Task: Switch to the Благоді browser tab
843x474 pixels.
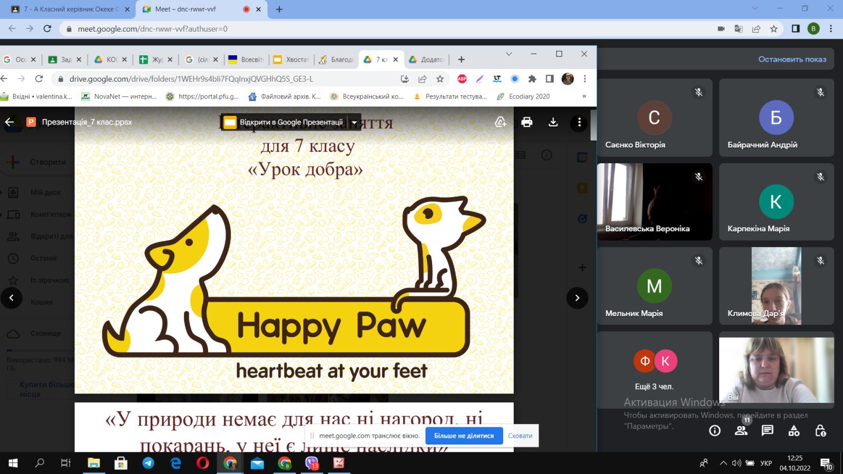Action: pos(337,60)
